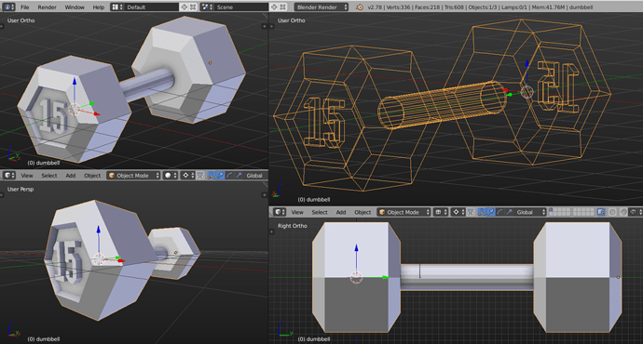Open Add menu in top-left viewport header
Viewport: 643px width, 344px height.
[x=71, y=176]
